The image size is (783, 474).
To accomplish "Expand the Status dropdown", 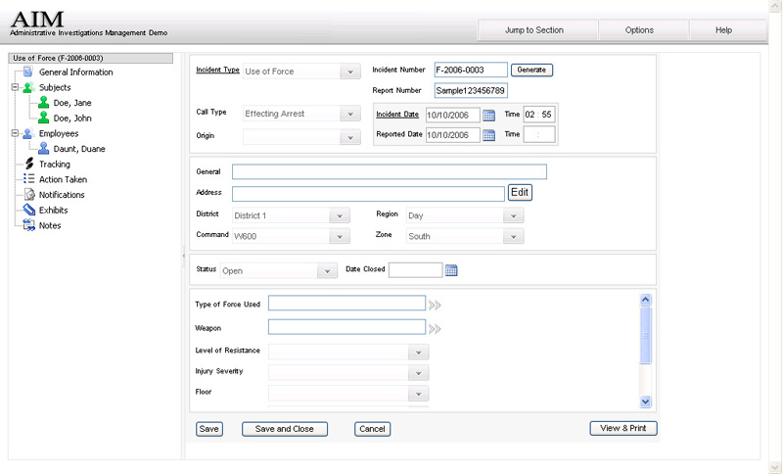I will (327, 270).
